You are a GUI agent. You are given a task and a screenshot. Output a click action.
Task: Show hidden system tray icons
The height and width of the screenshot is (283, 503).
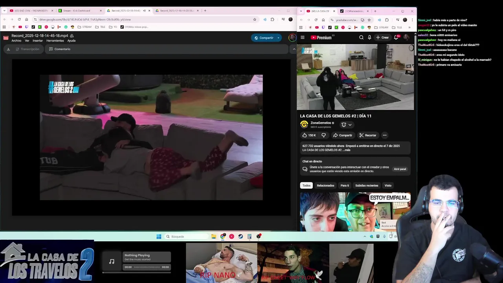[x=365, y=237]
